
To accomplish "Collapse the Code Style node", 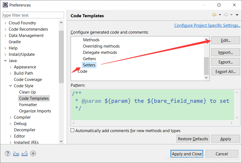I will click(11, 86).
